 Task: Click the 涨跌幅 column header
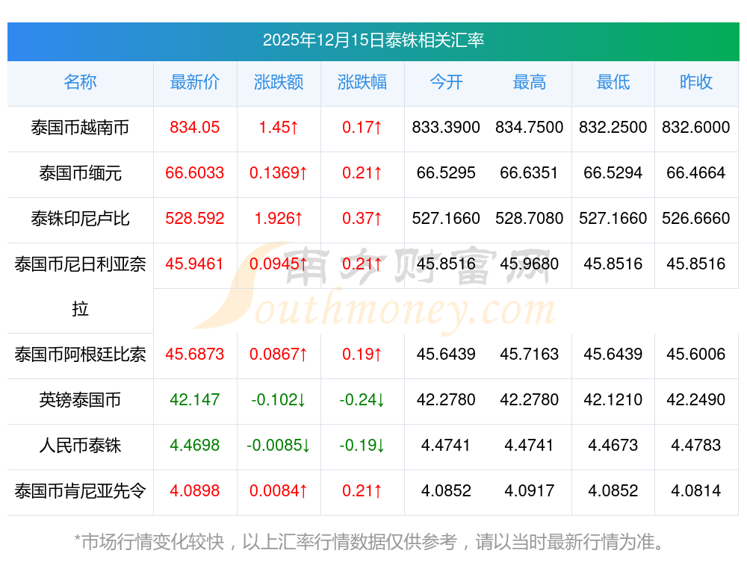(x=362, y=82)
